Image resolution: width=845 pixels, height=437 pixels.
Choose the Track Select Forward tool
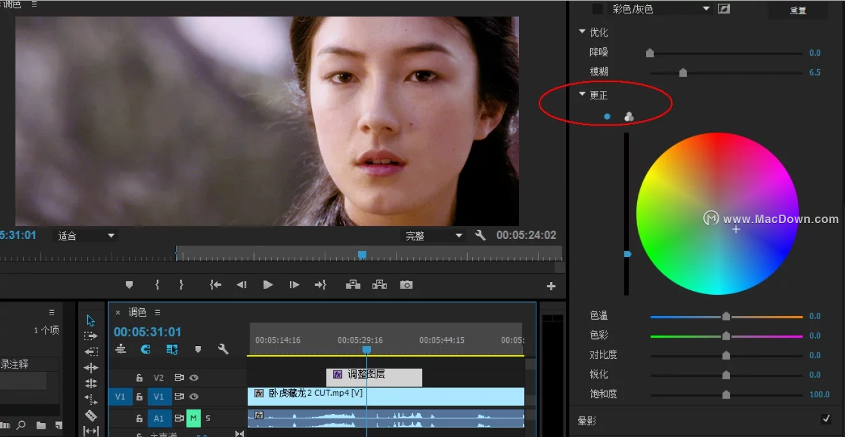click(91, 336)
